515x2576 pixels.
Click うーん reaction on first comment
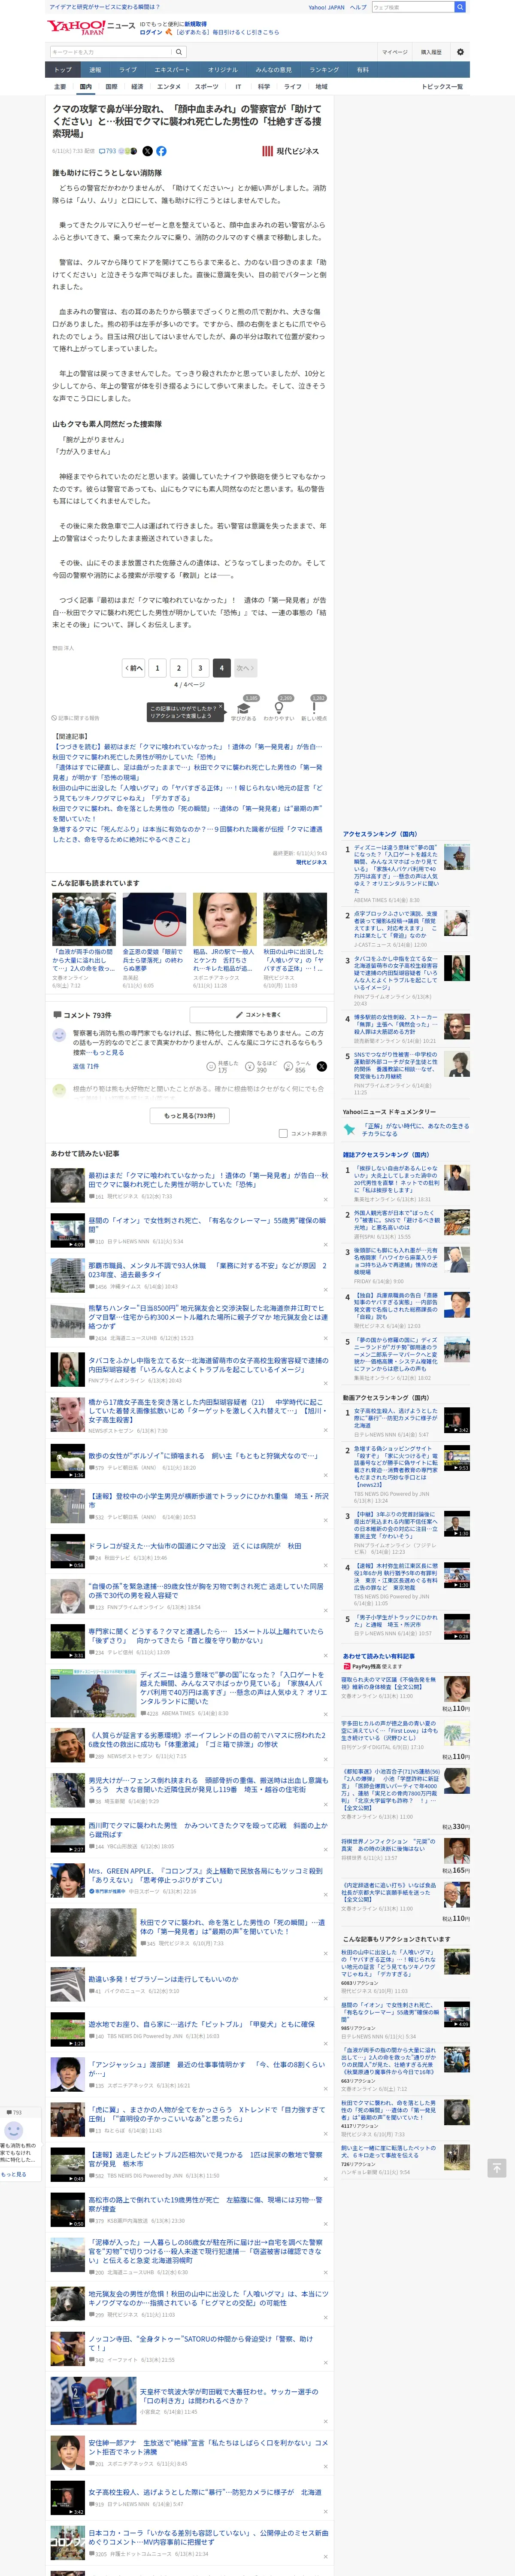[288, 1067]
